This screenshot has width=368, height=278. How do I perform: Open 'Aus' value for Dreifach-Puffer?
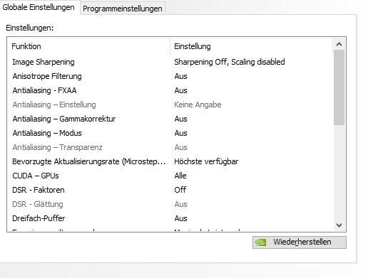(x=180, y=218)
